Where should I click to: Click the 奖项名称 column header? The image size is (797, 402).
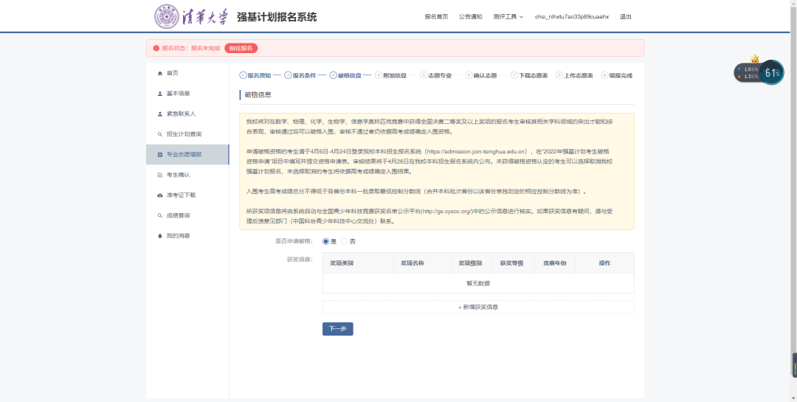pos(422,263)
